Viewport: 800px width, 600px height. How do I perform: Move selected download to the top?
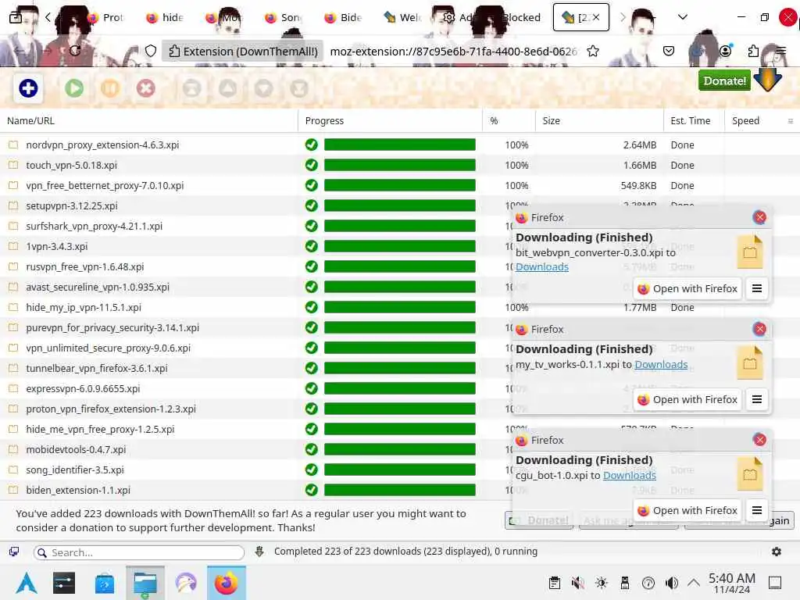tap(192, 88)
